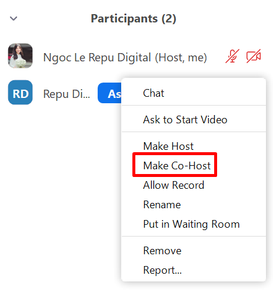Open the Report... menu entry
273x292 pixels.
coord(194,270)
